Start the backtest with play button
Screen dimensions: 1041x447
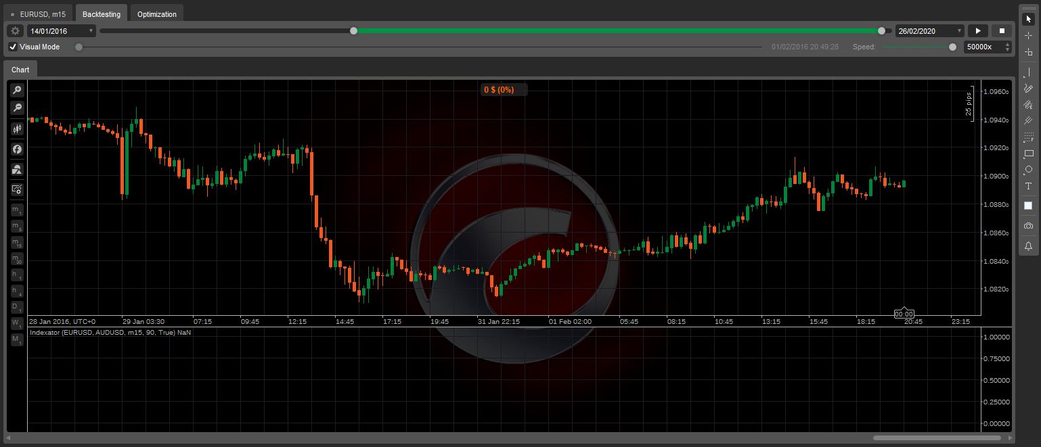click(x=978, y=30)
